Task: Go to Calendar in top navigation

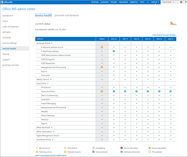Action: coord(105,2)
